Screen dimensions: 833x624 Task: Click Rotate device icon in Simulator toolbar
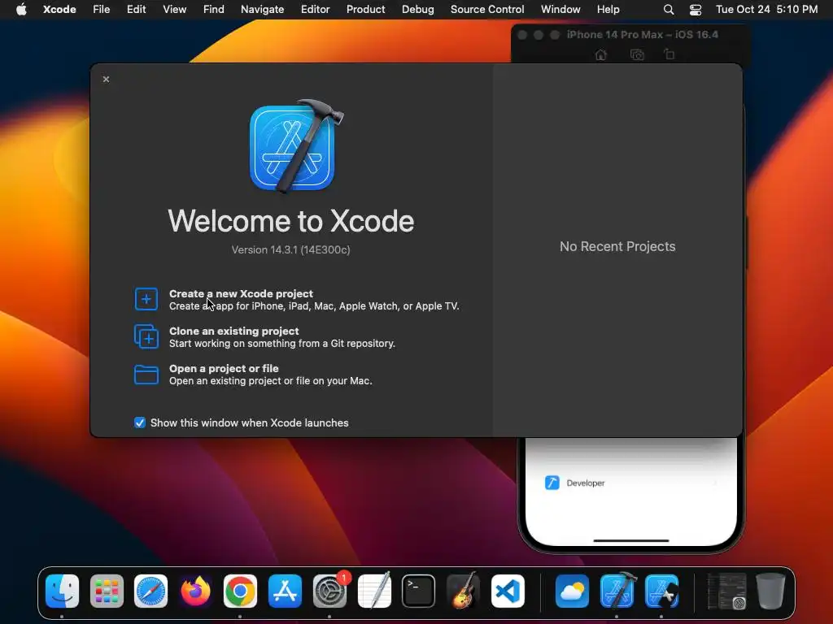669,54
